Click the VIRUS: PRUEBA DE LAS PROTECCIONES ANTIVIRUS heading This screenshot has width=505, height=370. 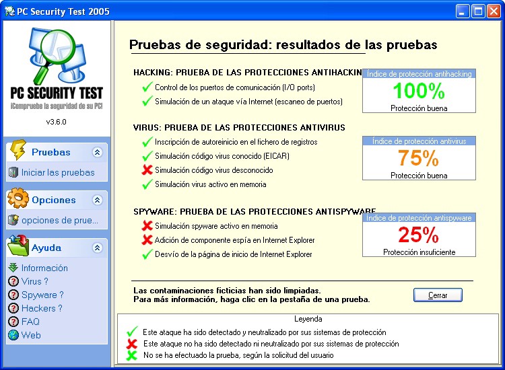pyautogui.click(x=239, y=127)
